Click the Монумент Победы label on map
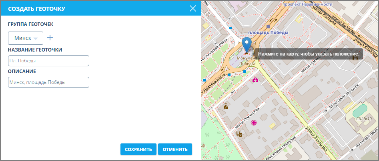Viewport: 379px width, 161px height. (x=247, y=61)
